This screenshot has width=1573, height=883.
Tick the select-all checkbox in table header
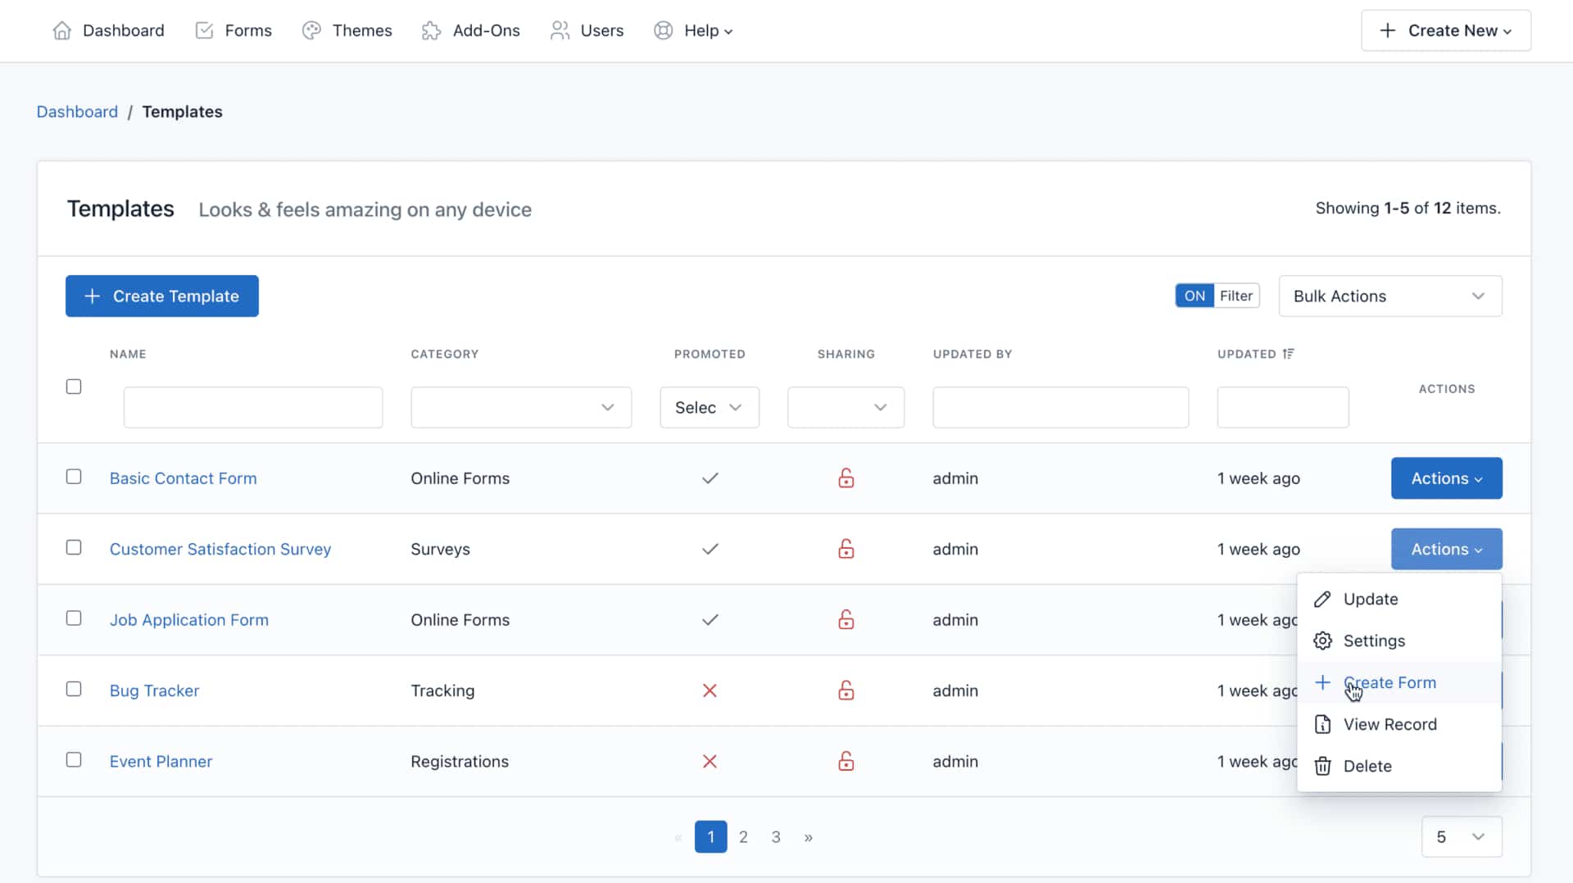tap(74, 387)
